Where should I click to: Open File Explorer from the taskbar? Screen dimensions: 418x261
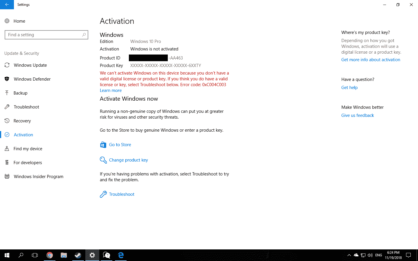point(64,255)
